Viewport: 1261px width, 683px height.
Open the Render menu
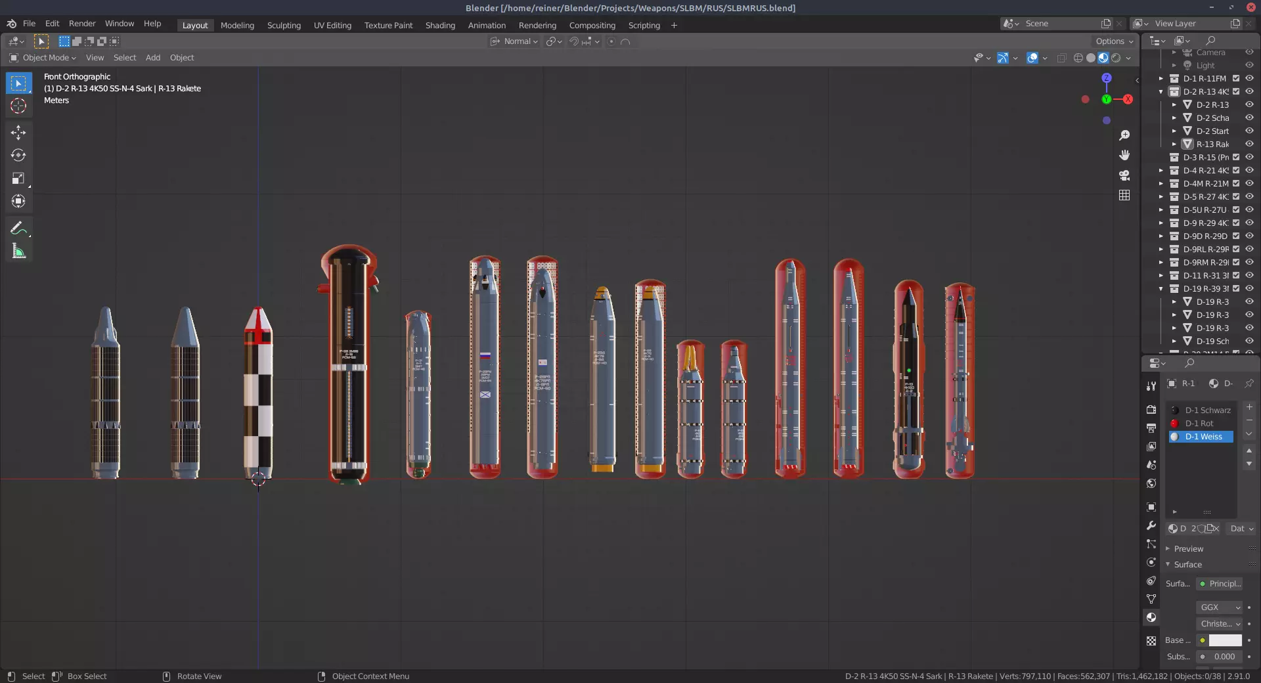(x=82, y=24)
